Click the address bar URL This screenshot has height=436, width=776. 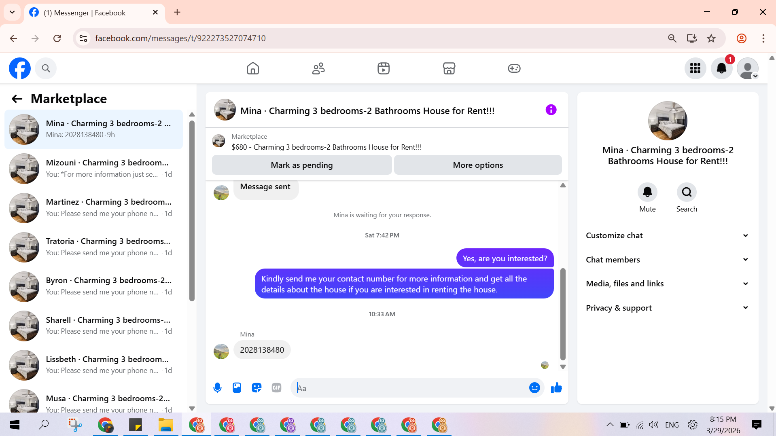tap(180, 38)
